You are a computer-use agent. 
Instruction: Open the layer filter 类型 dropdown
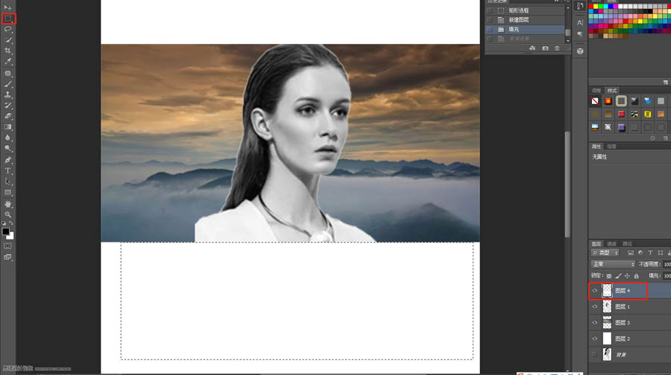pyautogui.click(x=605, y=253)
